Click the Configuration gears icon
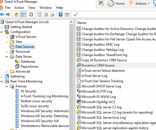 pos(7,32)
